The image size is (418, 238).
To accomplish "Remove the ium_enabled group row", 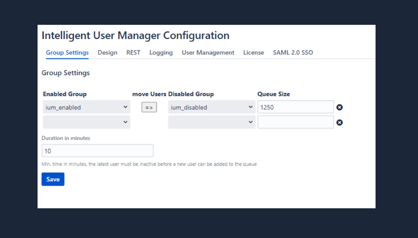I will [339, 107].
